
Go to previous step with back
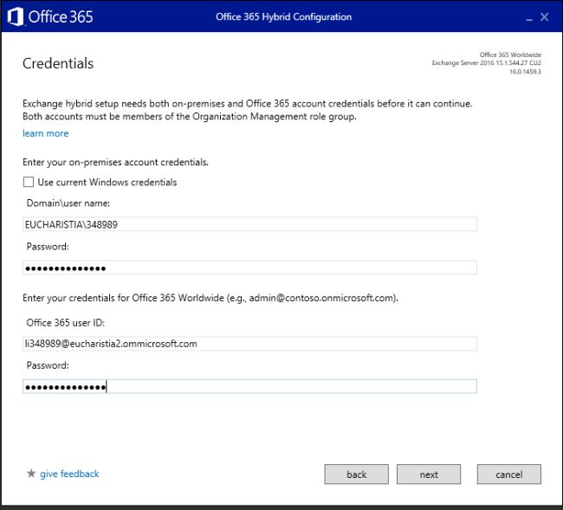click(356, 474)
